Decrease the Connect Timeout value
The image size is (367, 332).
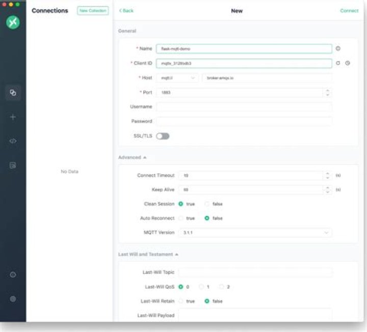(328, 178)
